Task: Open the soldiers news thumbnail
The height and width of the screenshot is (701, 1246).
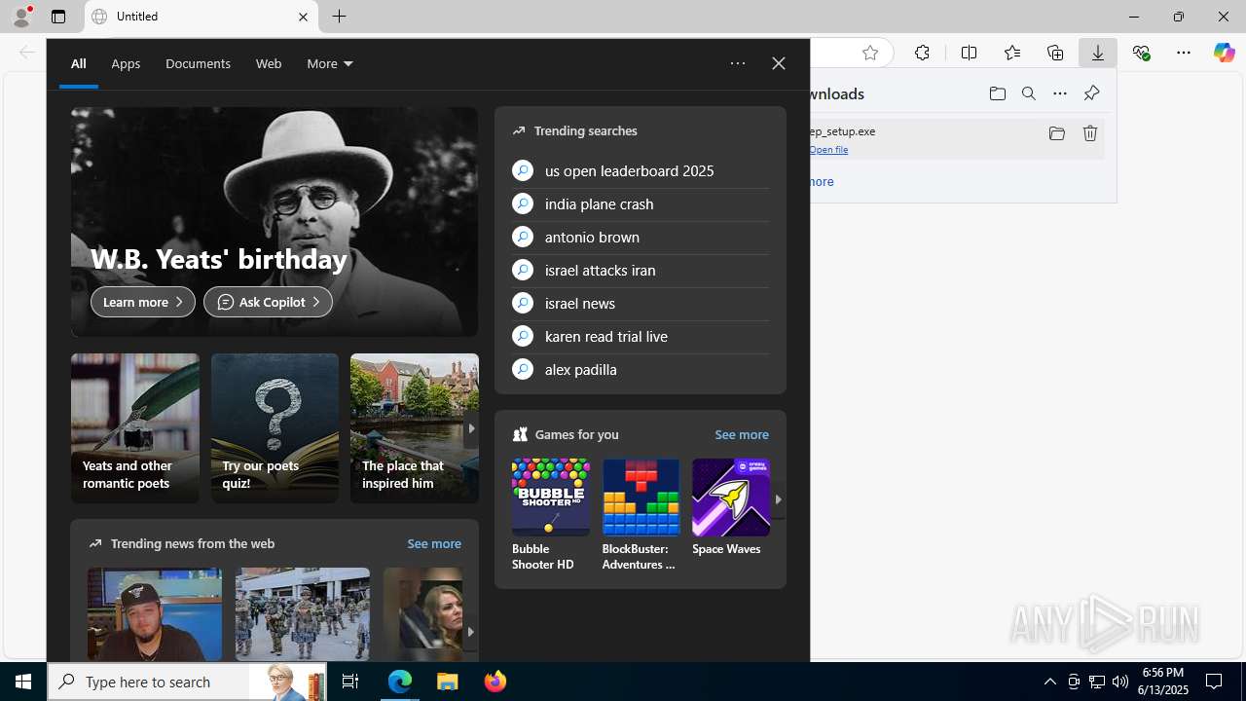Action: coord(303,614)
